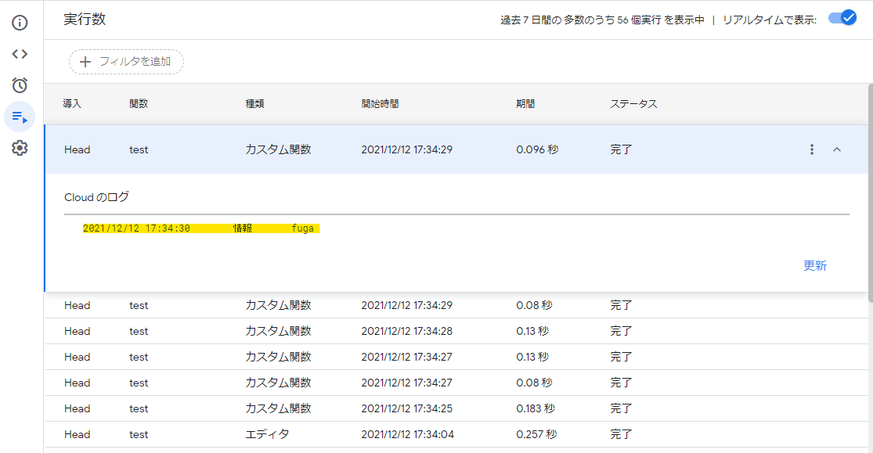Click the 0.183 秒 duration cell

point(536,408)
